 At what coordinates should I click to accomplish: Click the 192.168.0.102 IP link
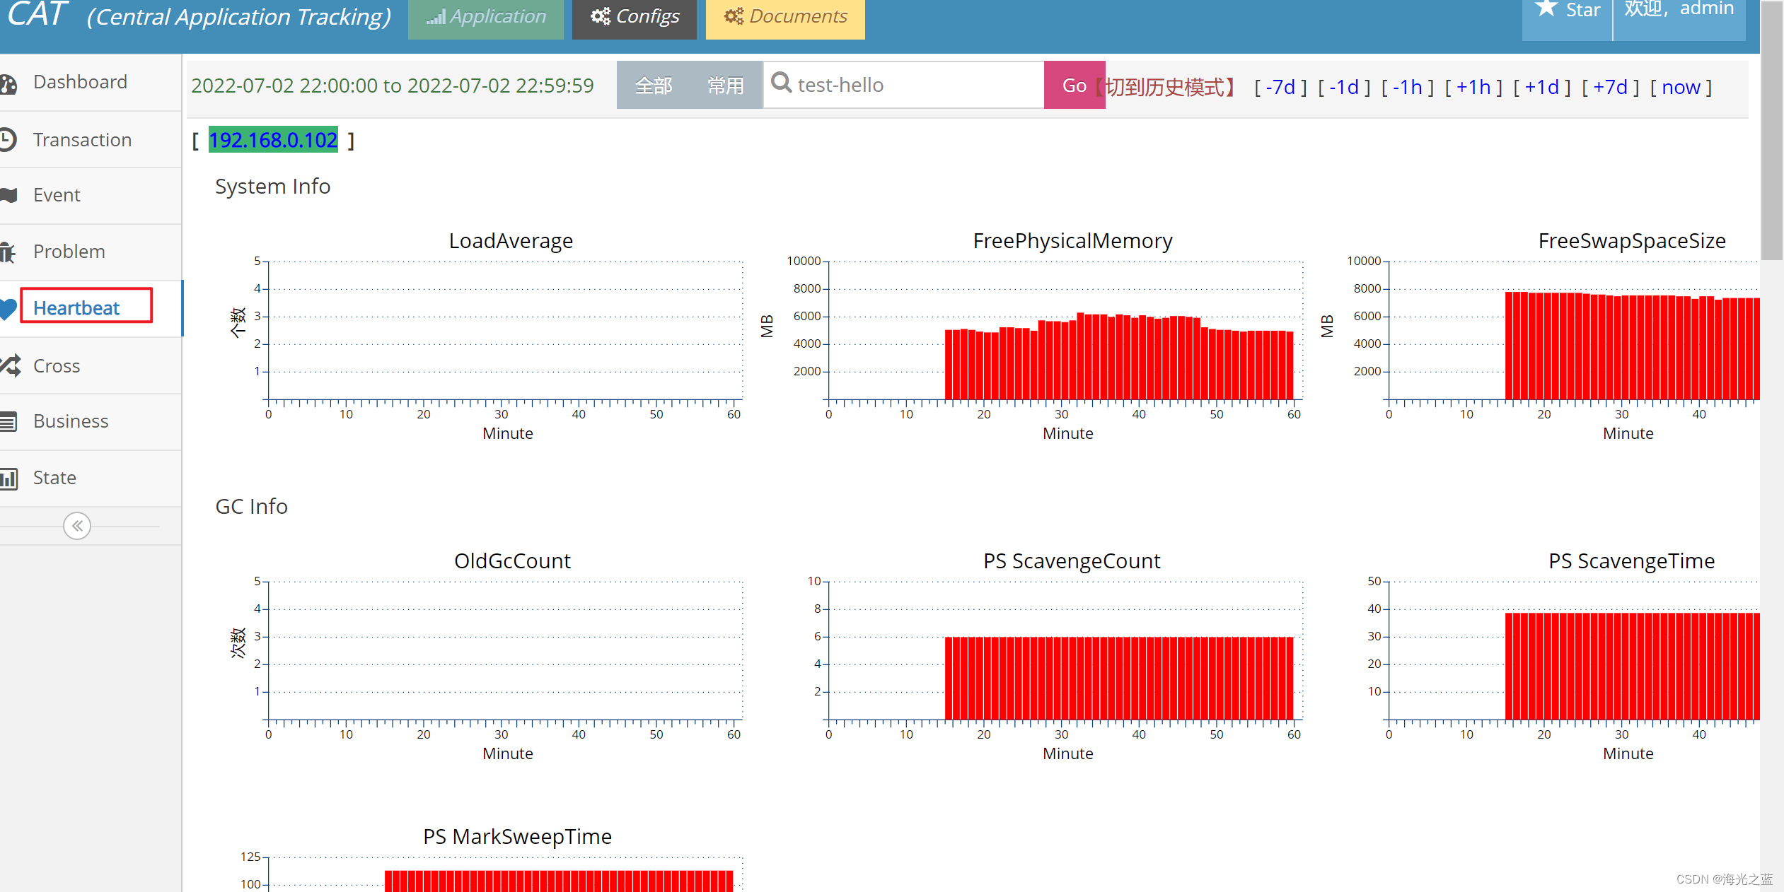pos(273,140)
